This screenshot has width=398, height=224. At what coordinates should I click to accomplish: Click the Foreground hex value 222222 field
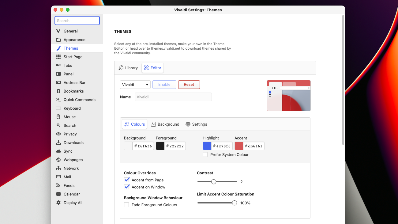coord(175,146)
